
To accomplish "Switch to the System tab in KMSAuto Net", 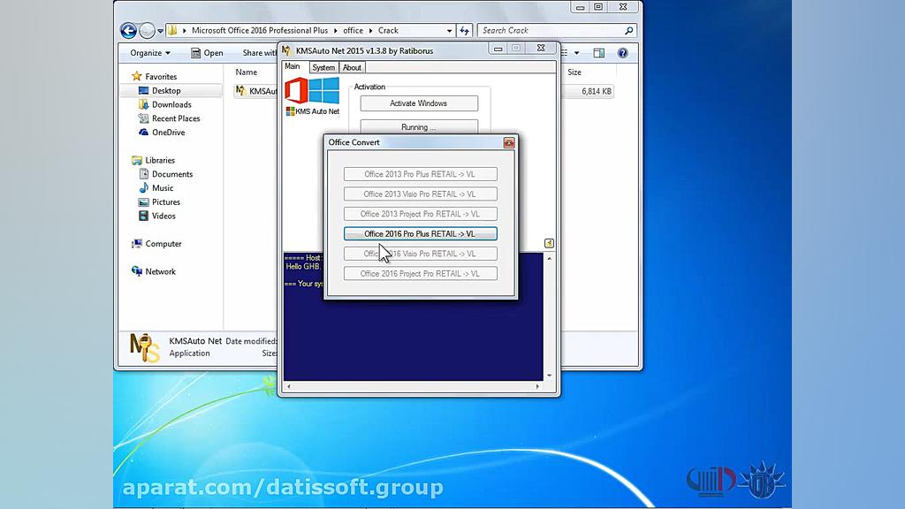I will tap(323, 66).
